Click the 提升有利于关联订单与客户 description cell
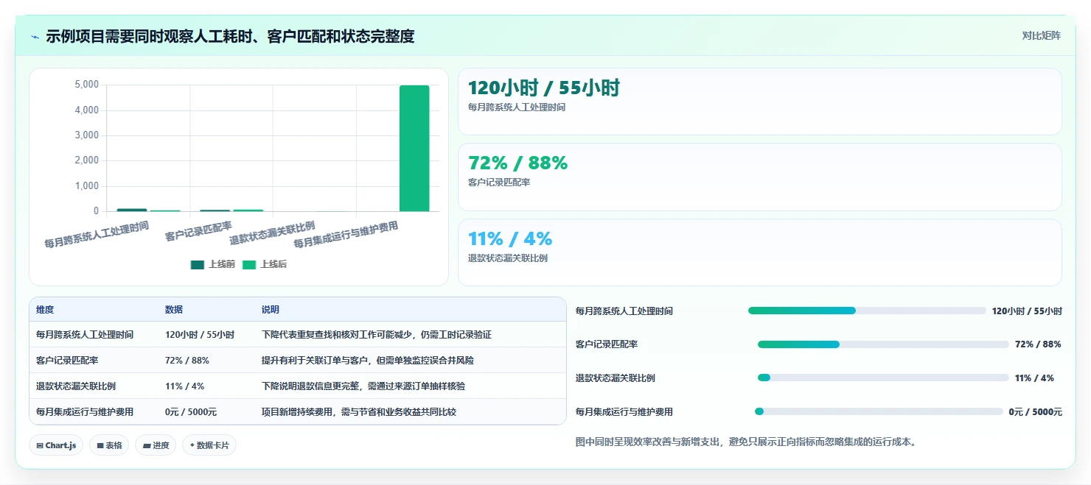The height and width of the screenshot is (485, 1091). click(x=368, y=361)
